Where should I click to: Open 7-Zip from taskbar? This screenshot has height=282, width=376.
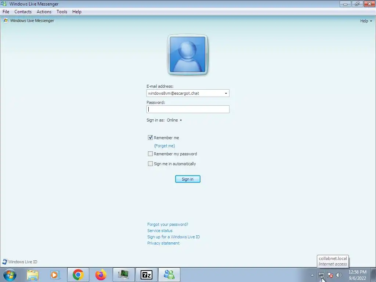click(x=147, y=275)
